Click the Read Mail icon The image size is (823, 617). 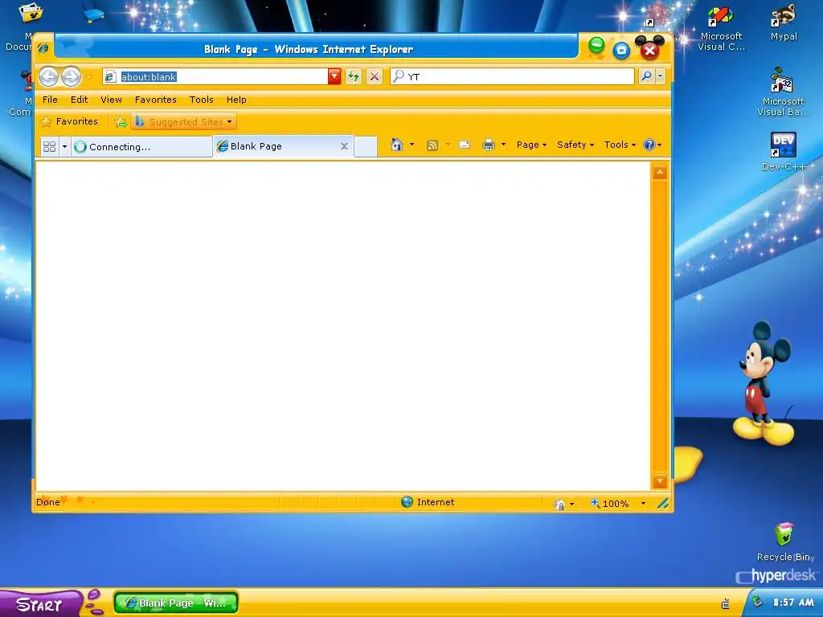pyautogui.click(x=465, y=145)
